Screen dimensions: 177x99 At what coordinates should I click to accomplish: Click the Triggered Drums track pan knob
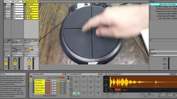[x=29, y=59]
